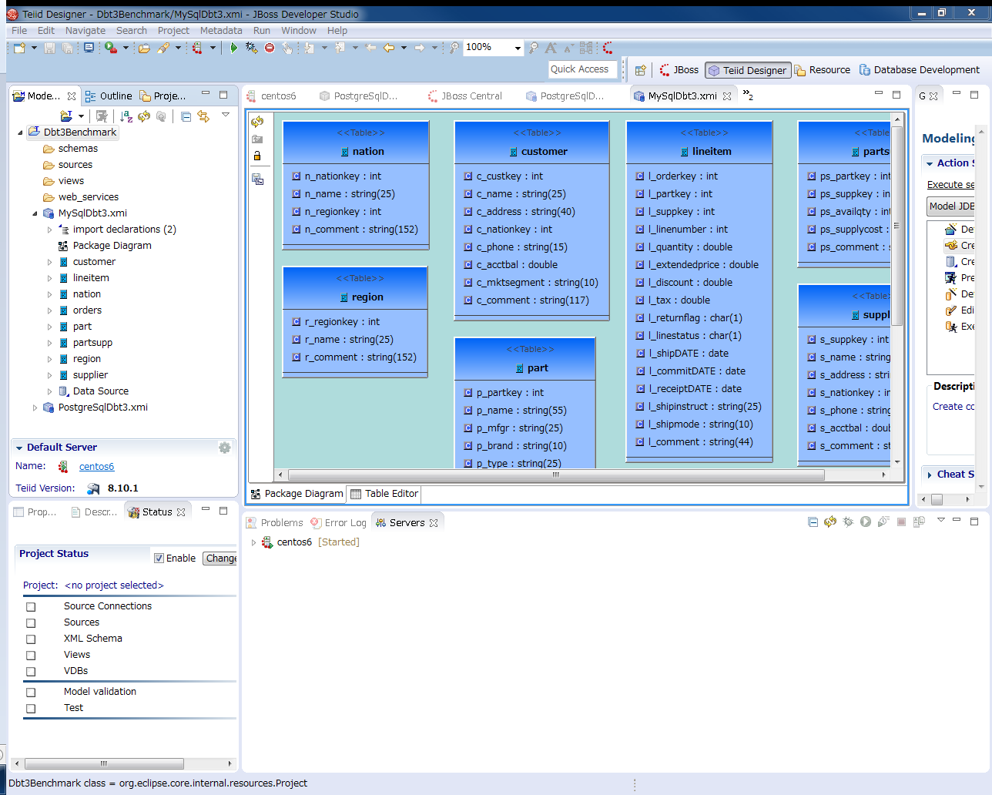
Task: Collapse the Dbt3Benchmark project node
Action: coord(20,132)
